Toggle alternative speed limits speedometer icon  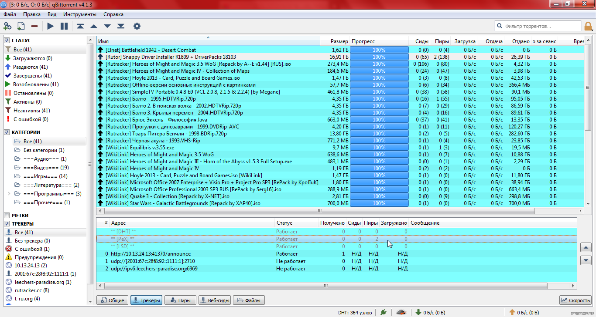402,312
